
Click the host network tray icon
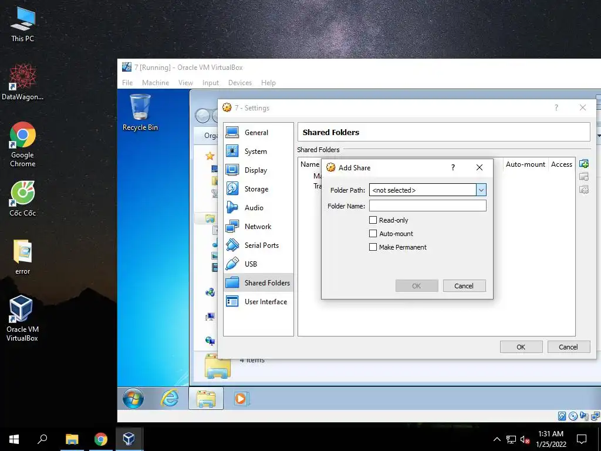coord(511,439)
